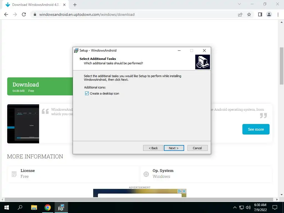Minimize the Setup dialog
The width and height of the screenshot is (284, 213).
(179, 50)
